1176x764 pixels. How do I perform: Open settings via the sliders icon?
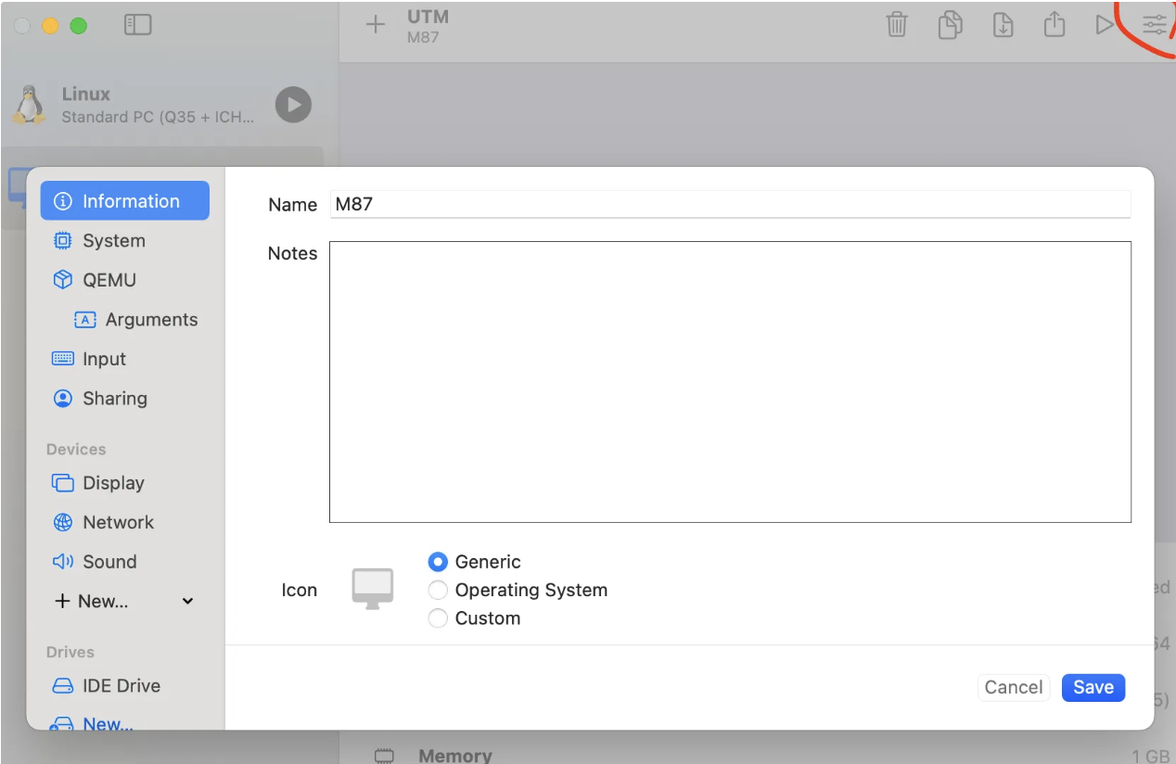pyautogui.click(x=1155, y=25)
